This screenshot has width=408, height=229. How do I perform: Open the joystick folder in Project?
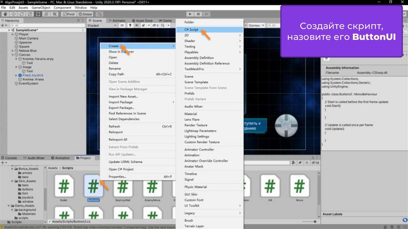coord(27,197)
